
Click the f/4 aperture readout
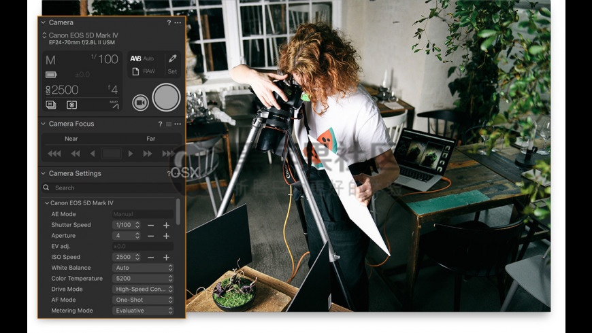click(113, 90)
